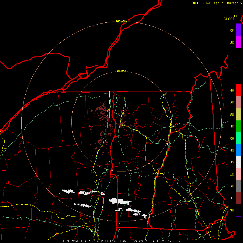Click the DS legend label

(232, 162)
